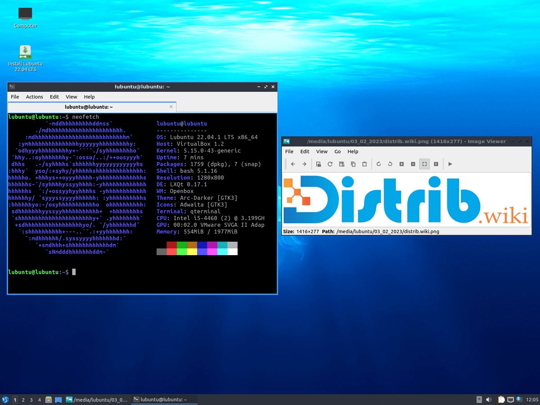Copy the image using toolbar icon

click(353, 164)
